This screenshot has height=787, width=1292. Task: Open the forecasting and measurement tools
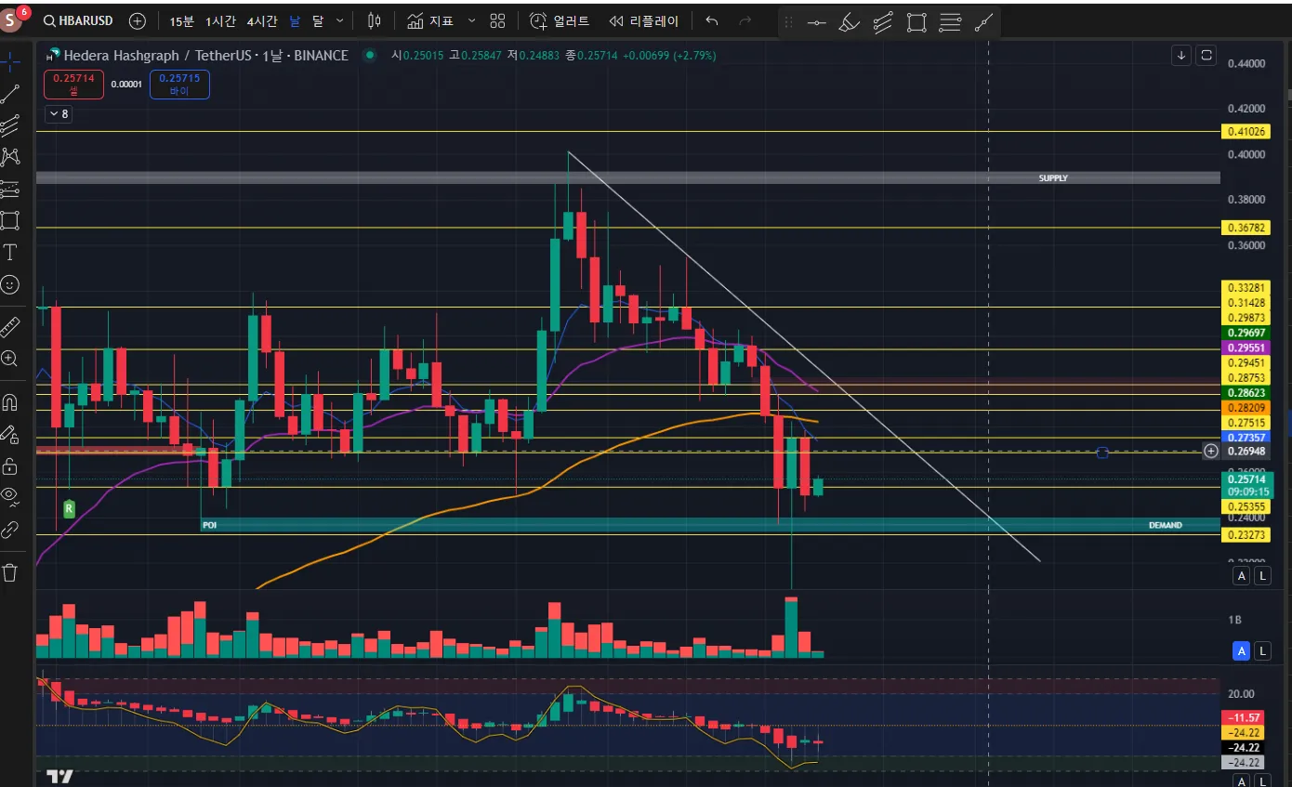point(10,189)
